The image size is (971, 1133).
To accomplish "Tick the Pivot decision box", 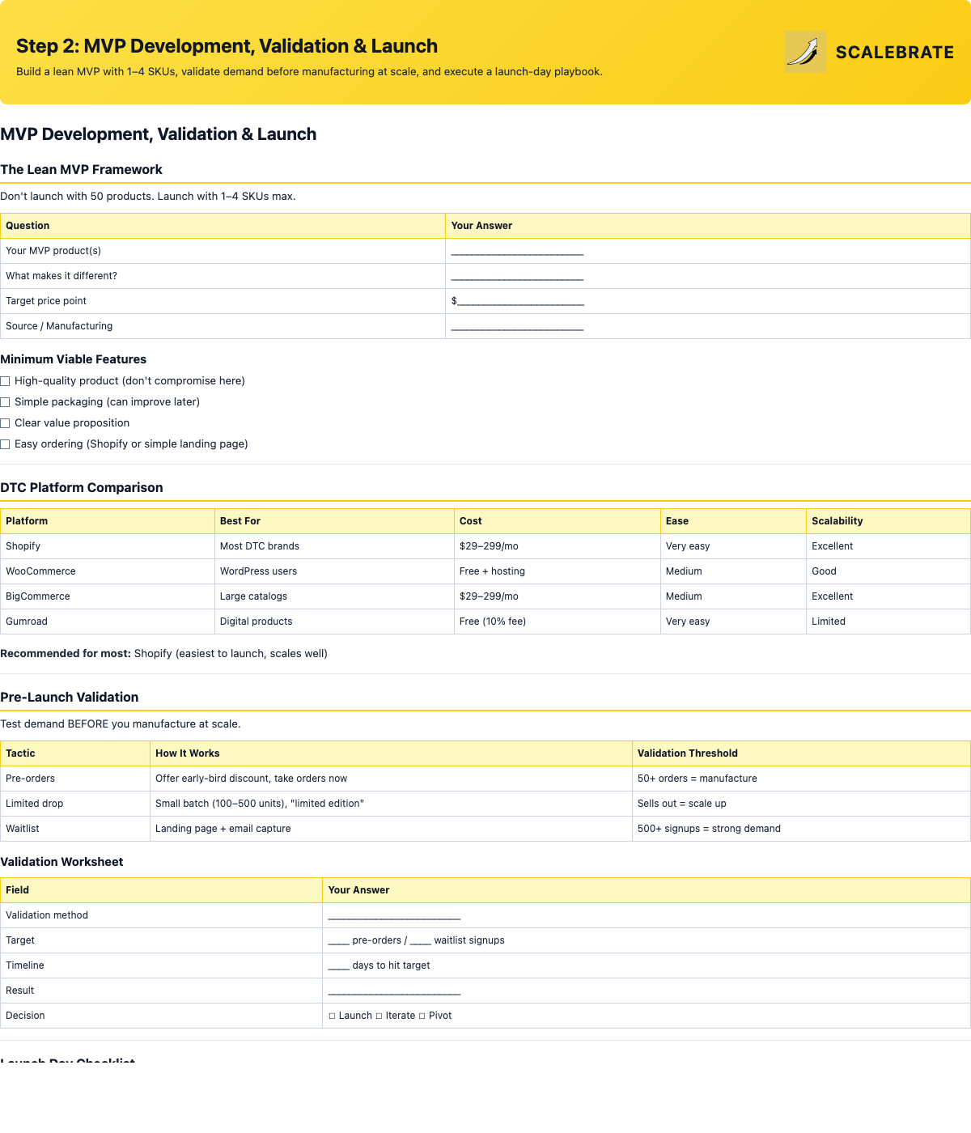I will tap(422, 1016).
